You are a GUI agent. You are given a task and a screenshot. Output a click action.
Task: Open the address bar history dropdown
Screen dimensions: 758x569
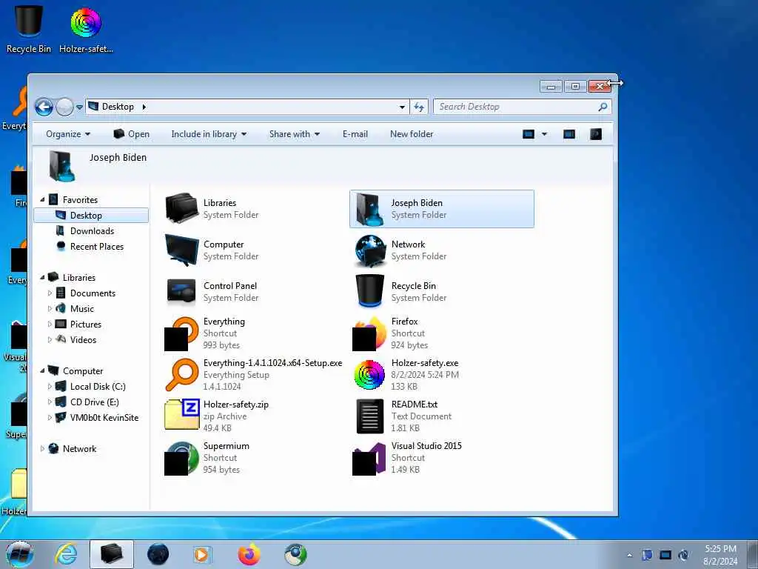[x=402, y=107]
